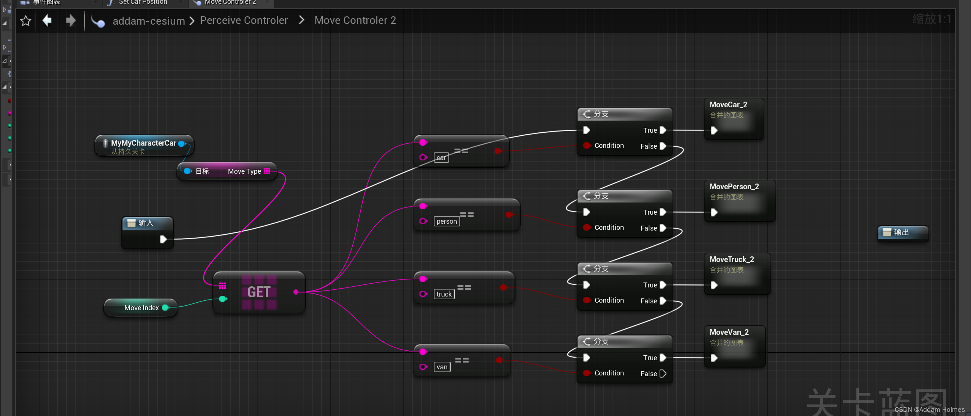This screenshot has width=971, height=416.
Task: Open Perceive Controler breadcrumb link
Action: [244, 20]
